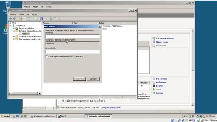
Task: Click the first quick launch server icon
Action: 14,116
